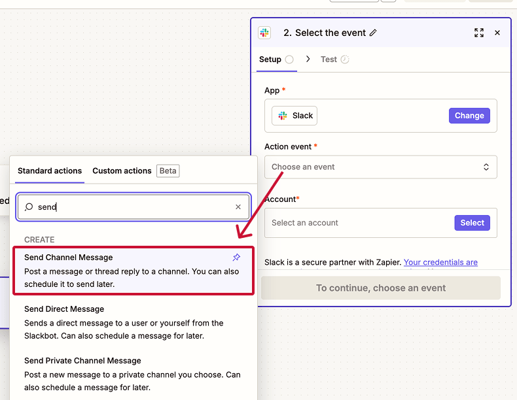This screenshot has height=400, width=517.
Task: Choose Send Direct Message action
Action: tap(134, 322)
